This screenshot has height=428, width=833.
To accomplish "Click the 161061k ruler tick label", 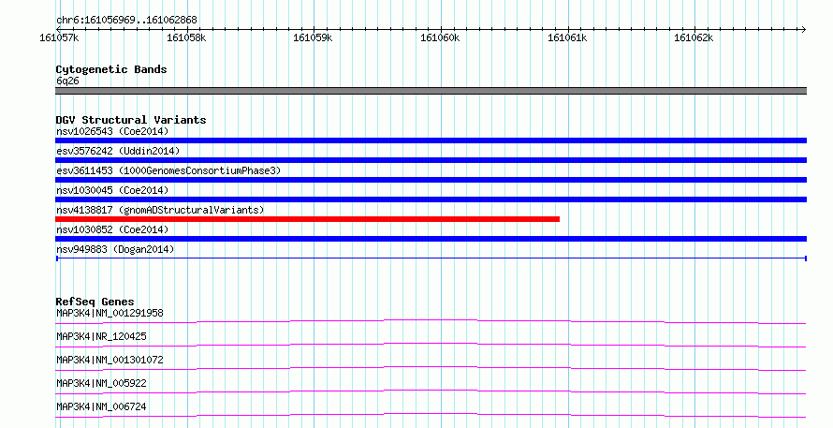I will pyautogui.click(x=567, y=37).
